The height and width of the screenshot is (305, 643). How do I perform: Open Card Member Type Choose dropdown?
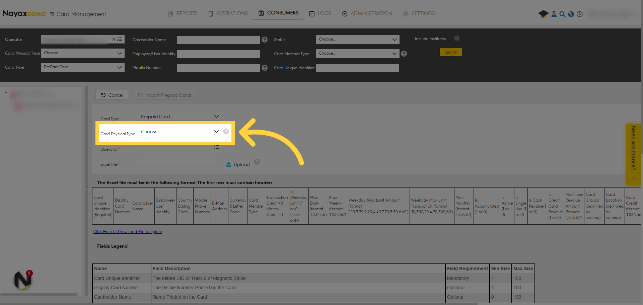358,54
